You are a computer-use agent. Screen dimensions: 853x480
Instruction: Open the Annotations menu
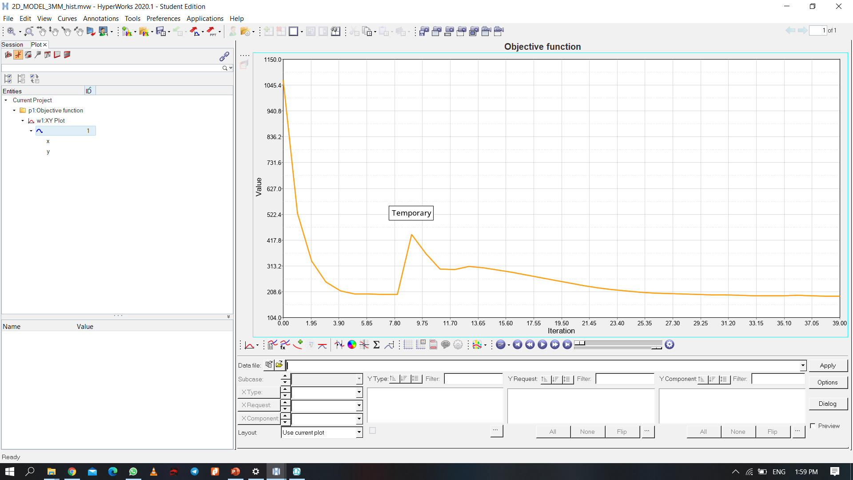click(x=101, y=19)
